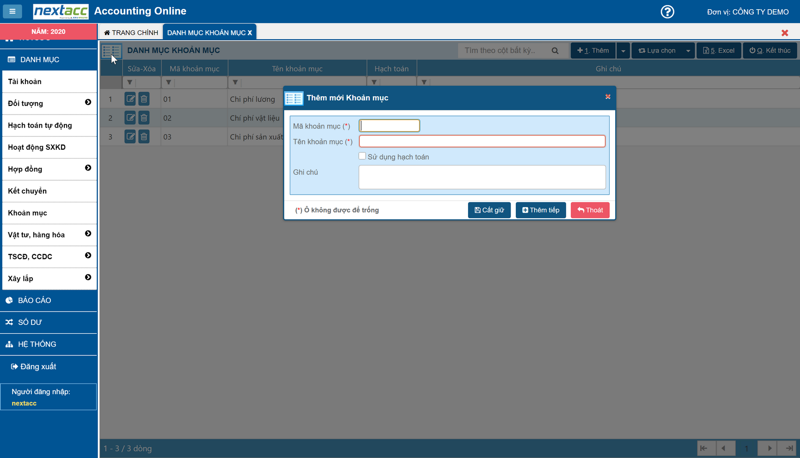Image resolution: width=800 pixels, height=458 pixels.
Task: Click the Ghi chú text area
Action: coord(482,177)
